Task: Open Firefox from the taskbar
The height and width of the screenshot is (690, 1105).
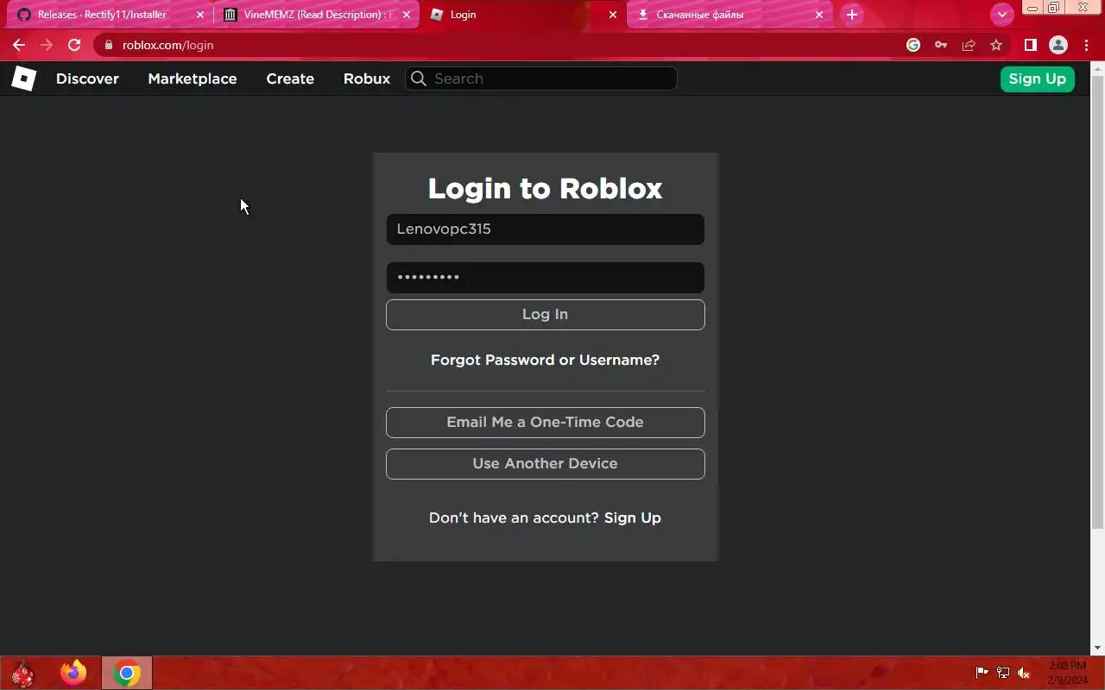Action: 73,673
